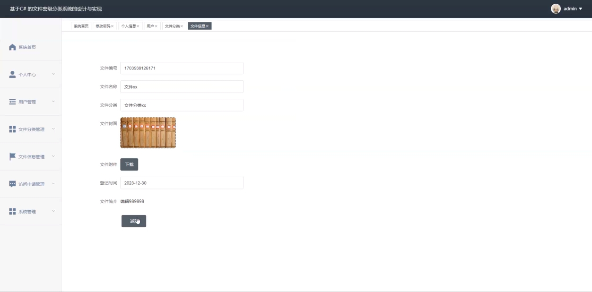
Task: Click the 文件封面 label
Action: (x=108, y=123)
